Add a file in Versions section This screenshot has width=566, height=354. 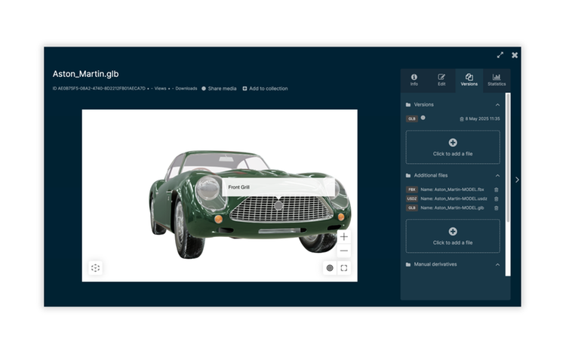coord(453,147)
